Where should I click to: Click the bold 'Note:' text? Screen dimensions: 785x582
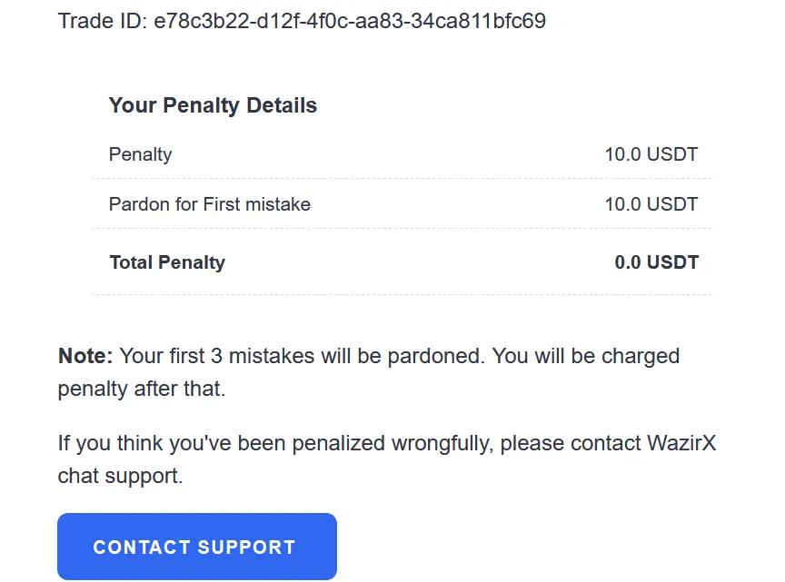[x=85, y=356]
